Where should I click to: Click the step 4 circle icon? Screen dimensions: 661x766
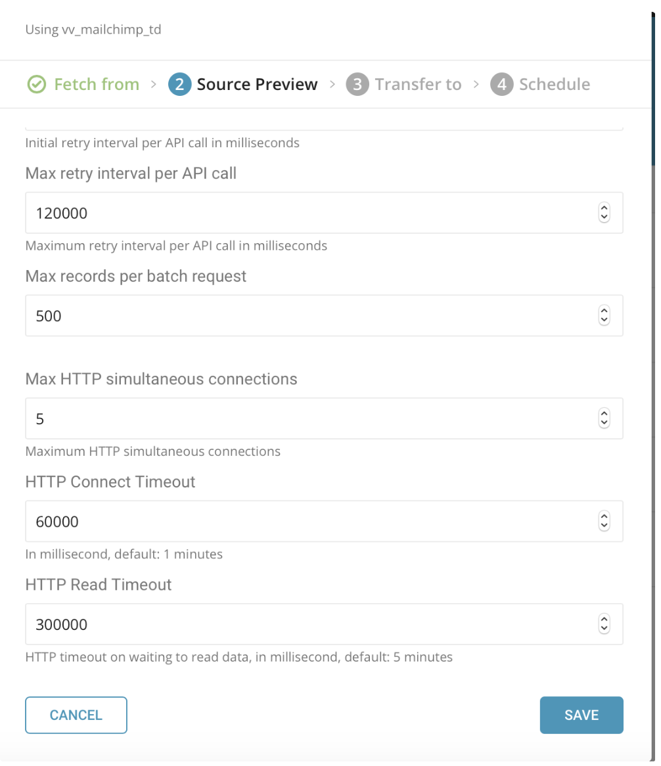pos(501,85)
